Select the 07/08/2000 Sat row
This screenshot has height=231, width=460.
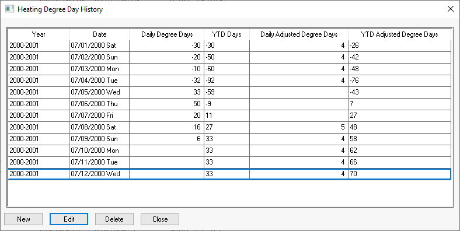click(229, 127)
